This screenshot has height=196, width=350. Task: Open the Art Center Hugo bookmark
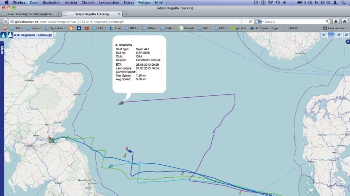(x=265, y=28)
